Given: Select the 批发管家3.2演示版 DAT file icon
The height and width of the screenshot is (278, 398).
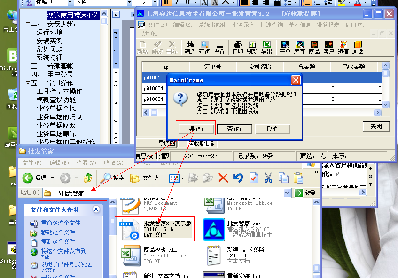Looking at the screenshot, I should (129, 229).
